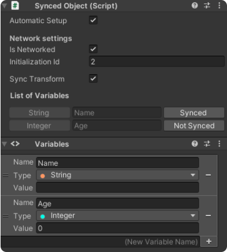Click the Initialization Id label
The height and width of the screenshot is (252, 227).
pos(35,62)
